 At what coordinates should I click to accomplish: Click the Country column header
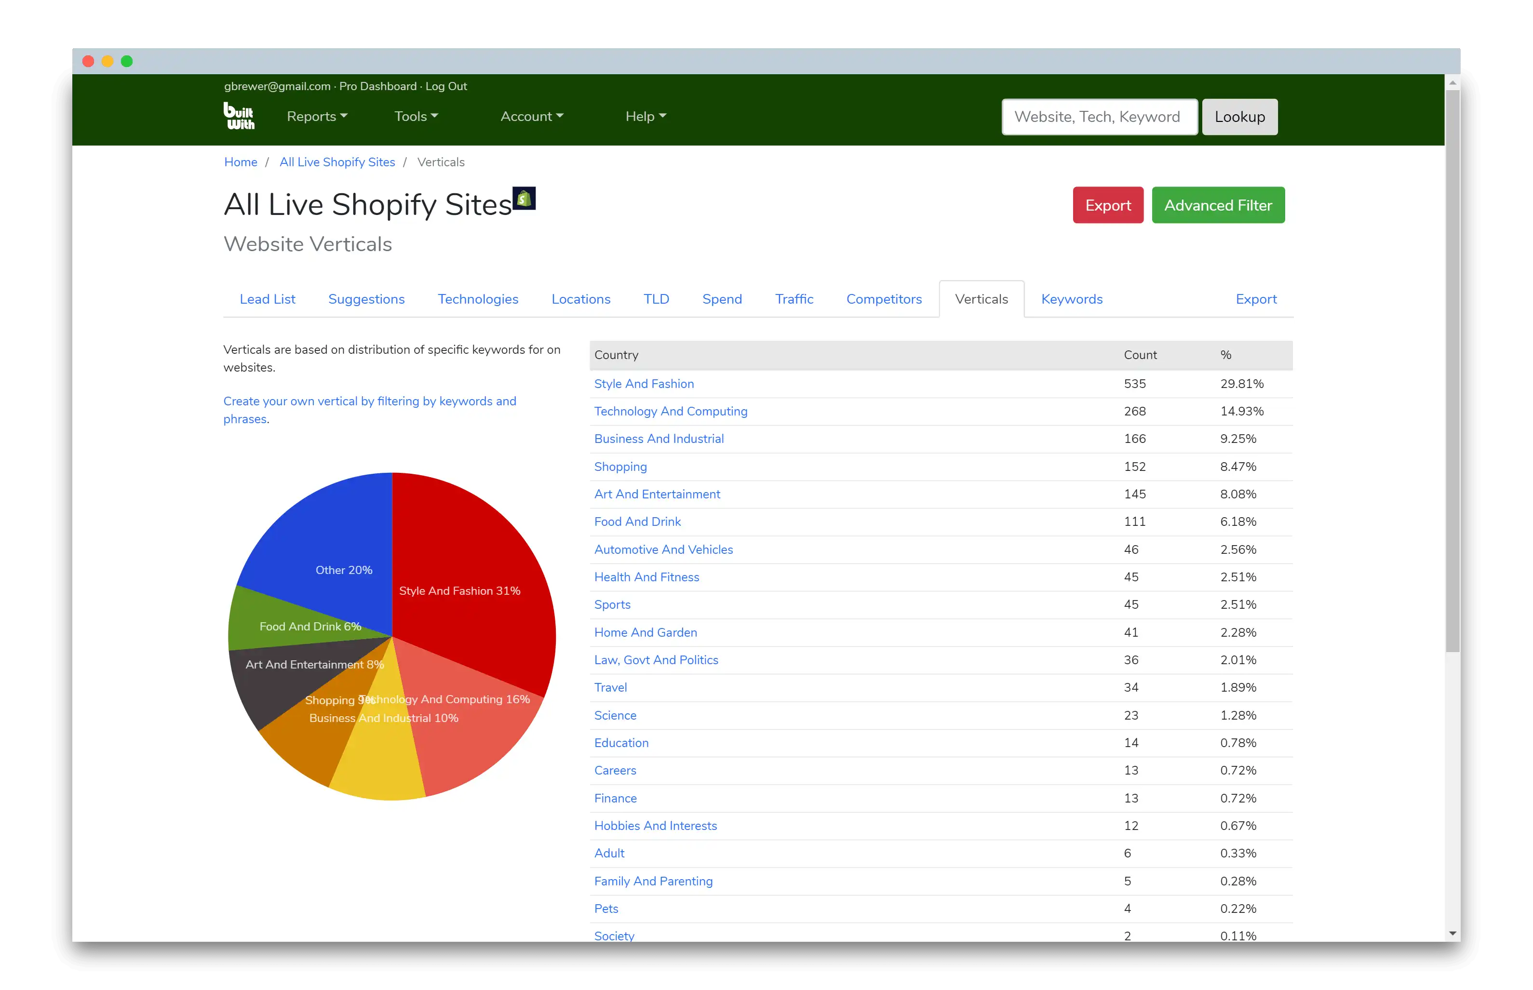[616, 355]
